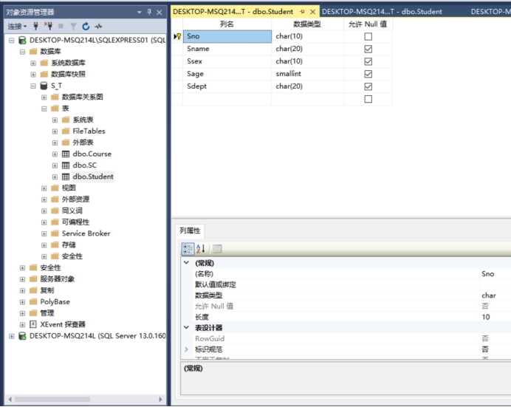Toggle Allow Null checkbox for Sage

tap(368, 74)
